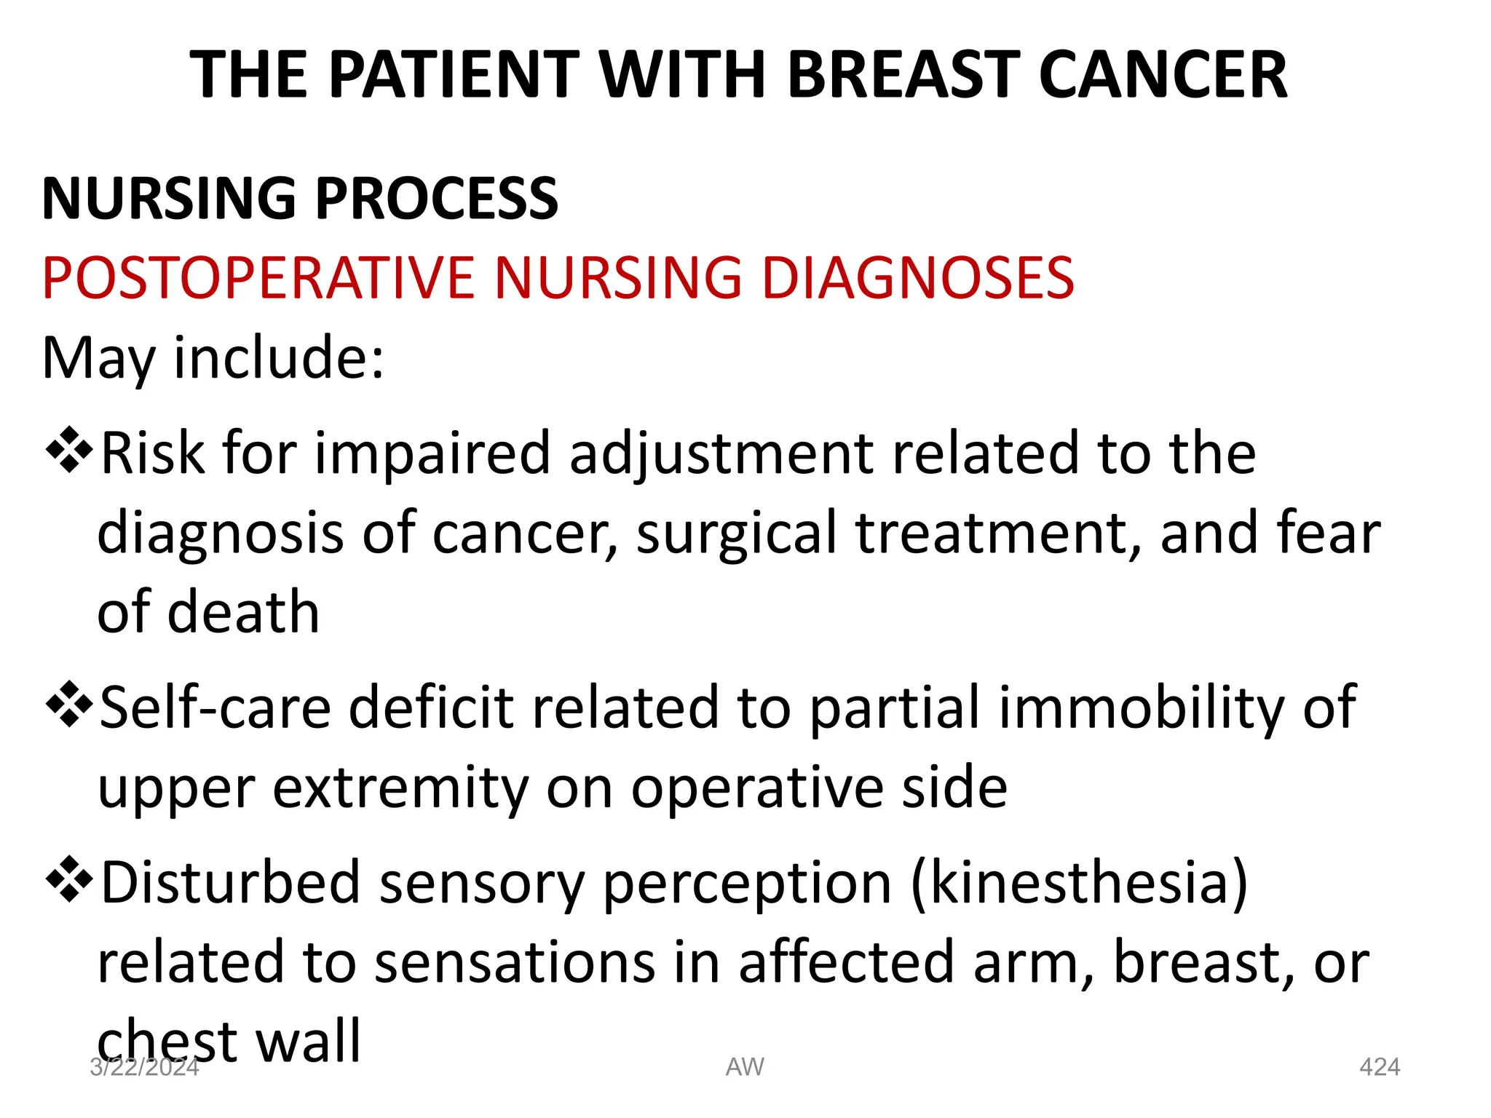Click the text 'Risk for impaired adjustment'
This screenshot has height=1118, width=1491.
coord(487,454)
